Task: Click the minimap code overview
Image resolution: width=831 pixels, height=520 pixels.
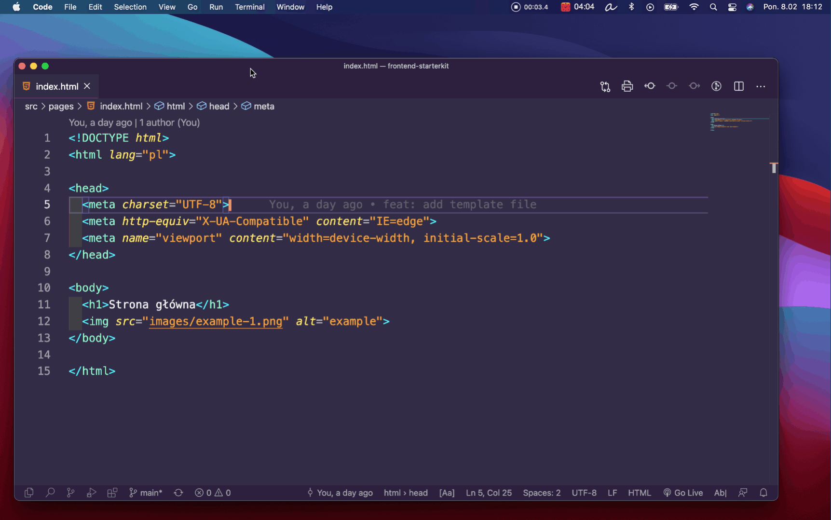Action: (738, 122)
